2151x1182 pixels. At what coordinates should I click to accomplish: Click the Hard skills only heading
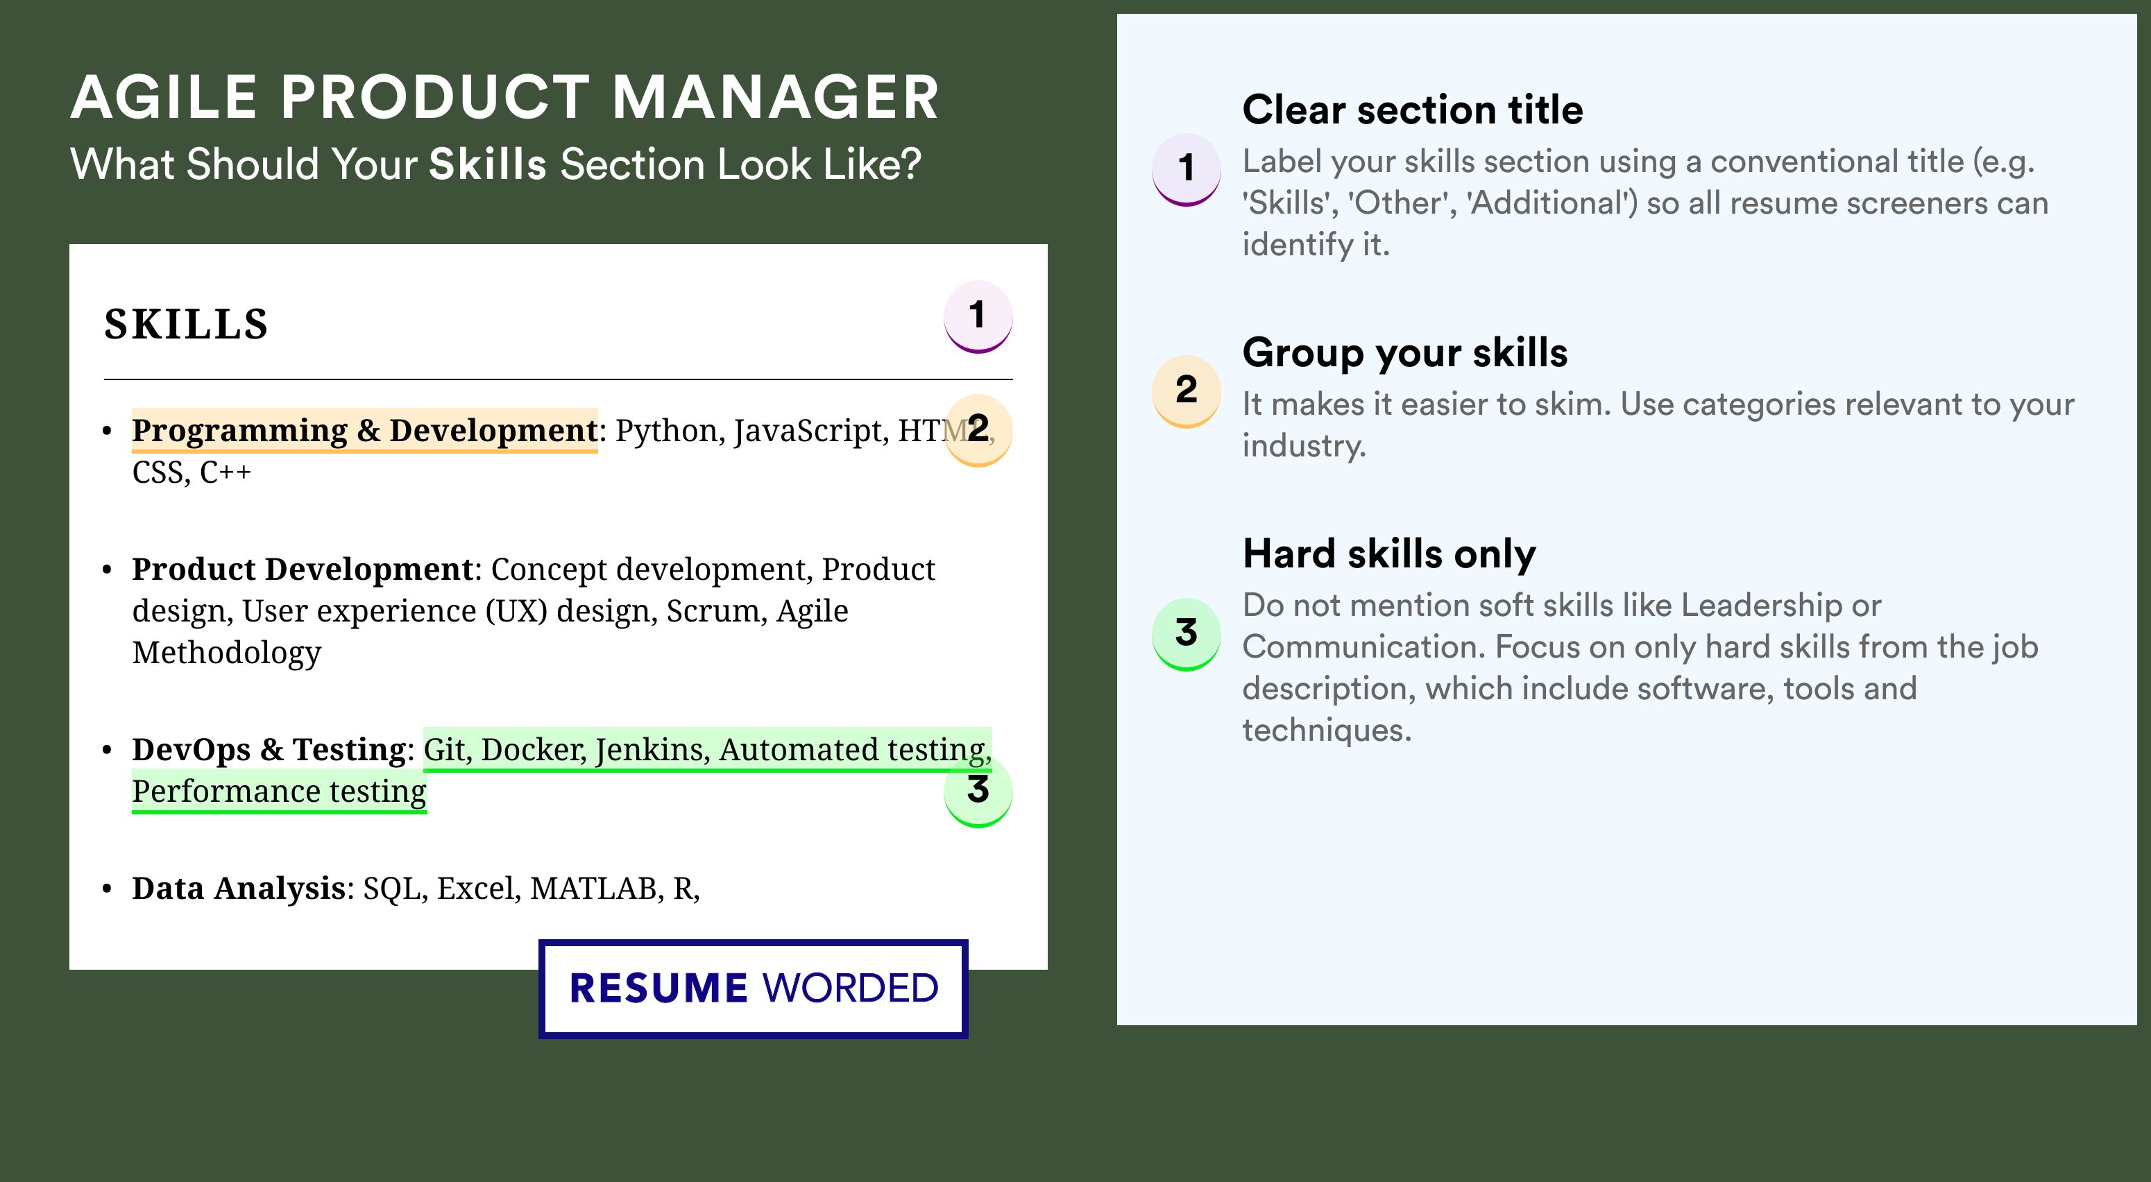coord(1389,554)
